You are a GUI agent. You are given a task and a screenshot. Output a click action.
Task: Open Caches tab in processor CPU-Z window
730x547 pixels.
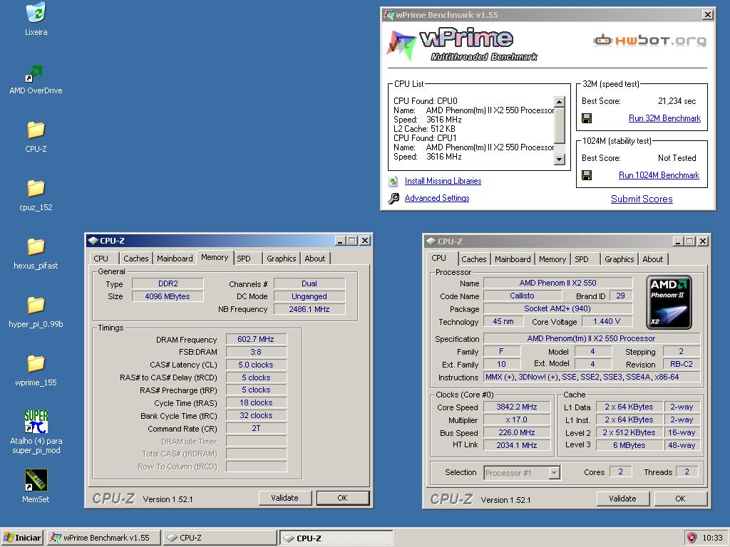[x=474, y=259]
